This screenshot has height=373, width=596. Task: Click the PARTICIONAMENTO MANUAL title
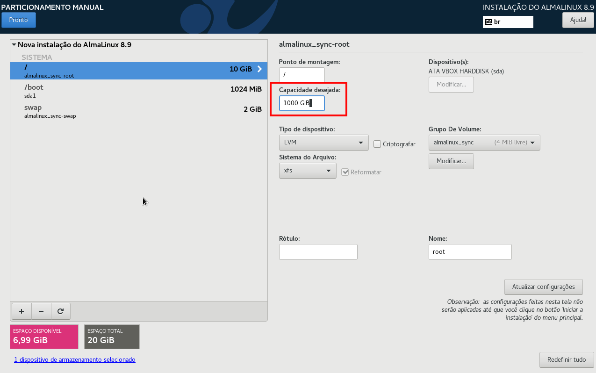point(52,7)
